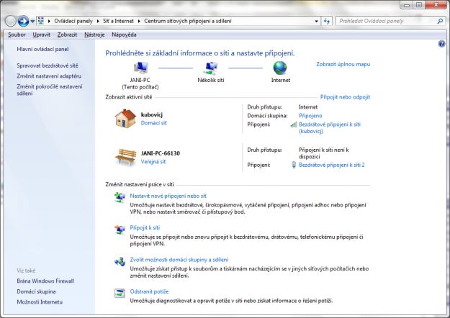This screenshot has height=318, width=450.
Task: Click Zobrazit úplnou mapu link
Action: click(x=343, y=64)
